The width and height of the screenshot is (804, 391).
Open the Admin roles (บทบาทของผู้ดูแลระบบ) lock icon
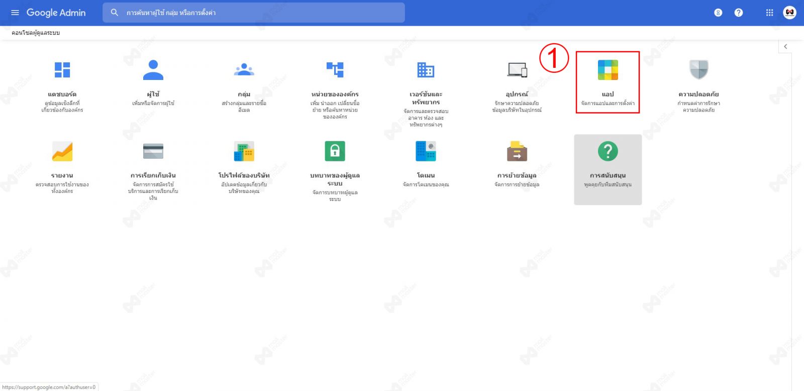click(335, 151)
